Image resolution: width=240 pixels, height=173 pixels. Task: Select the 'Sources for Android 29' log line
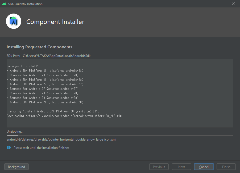tap(43, 98)
